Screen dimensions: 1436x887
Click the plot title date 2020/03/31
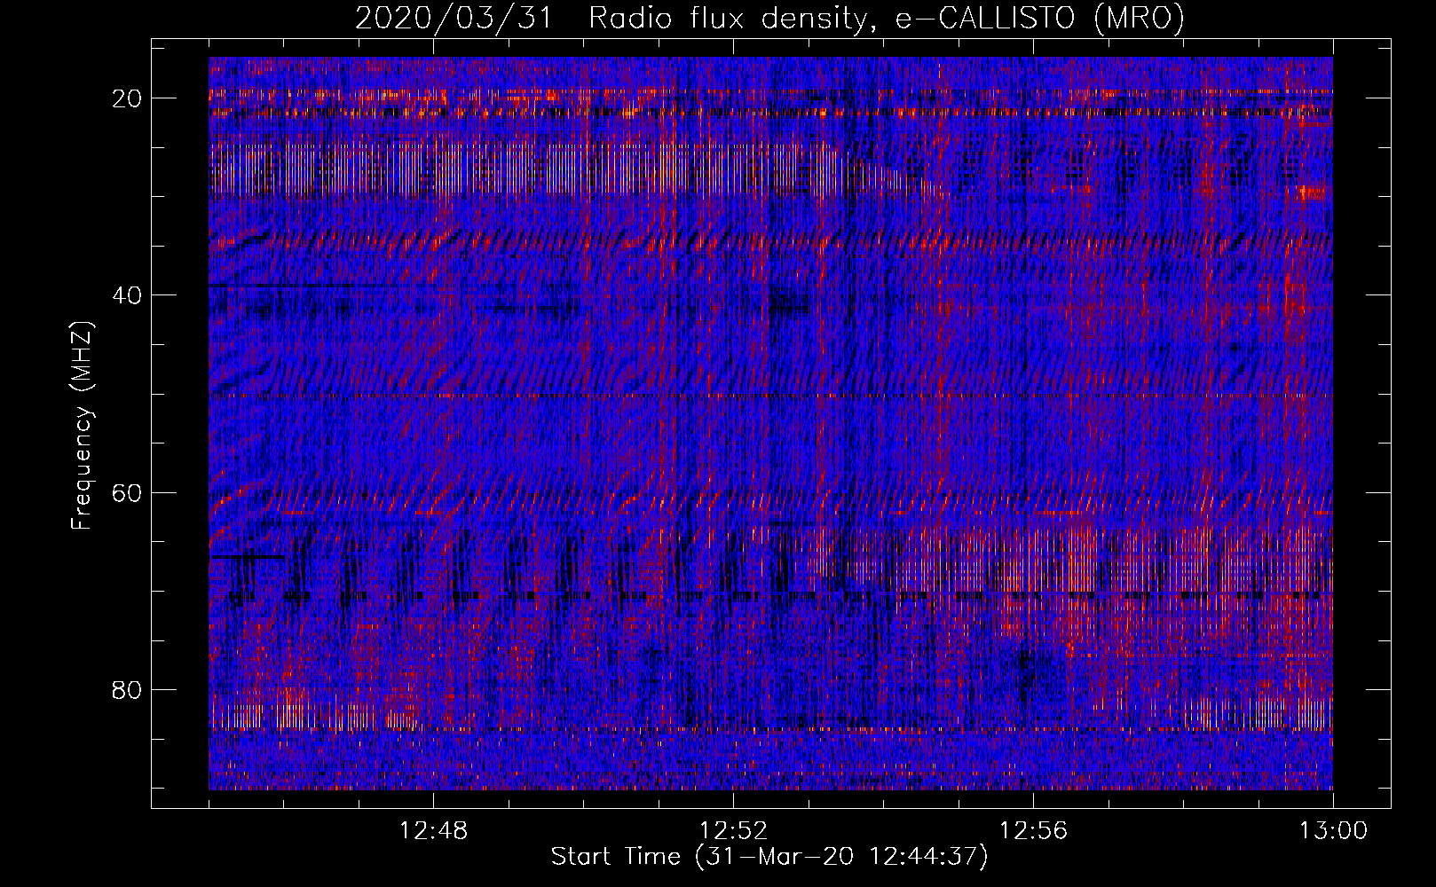[453, 18]
